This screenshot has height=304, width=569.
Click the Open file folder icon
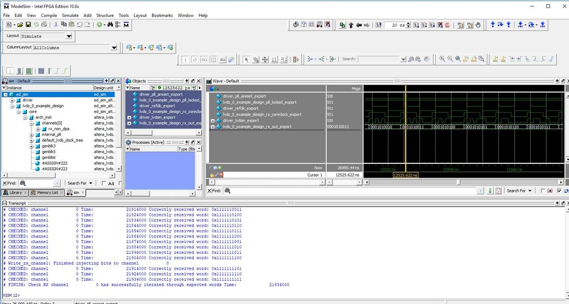click(x=20, y=24)
